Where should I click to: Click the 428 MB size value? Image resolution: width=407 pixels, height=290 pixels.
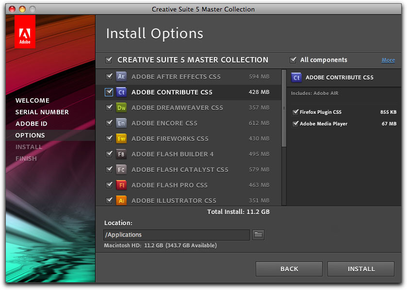pos(259,92)
